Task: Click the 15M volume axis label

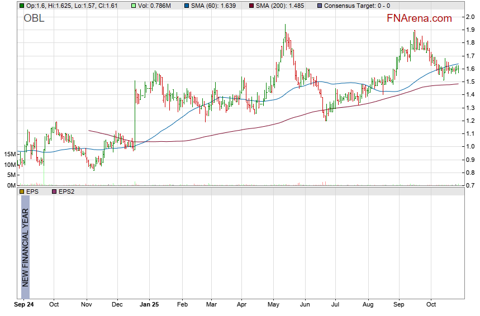Action: [x=9, y=154]
